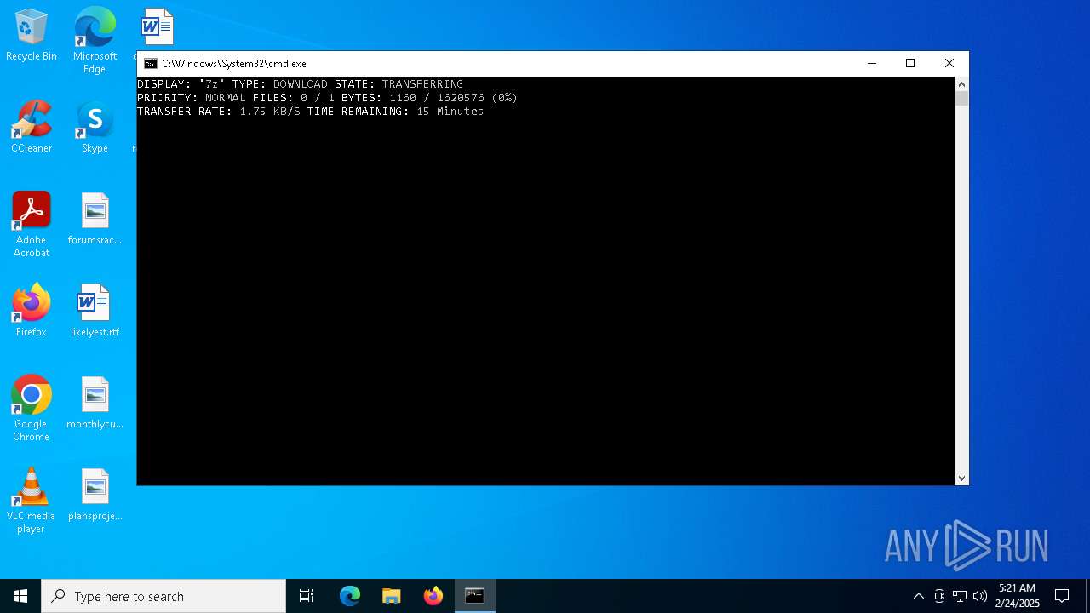Click the 'NORMAL' priority value
The image size is (1090, 613).
pyautogui.click(x=226, y=98)
